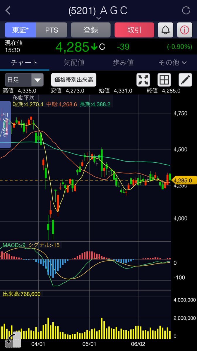The height and width of the screenshot is (351, 197).
Task: Tap the 終値 4,285.0 value
Action: (164, 91)
